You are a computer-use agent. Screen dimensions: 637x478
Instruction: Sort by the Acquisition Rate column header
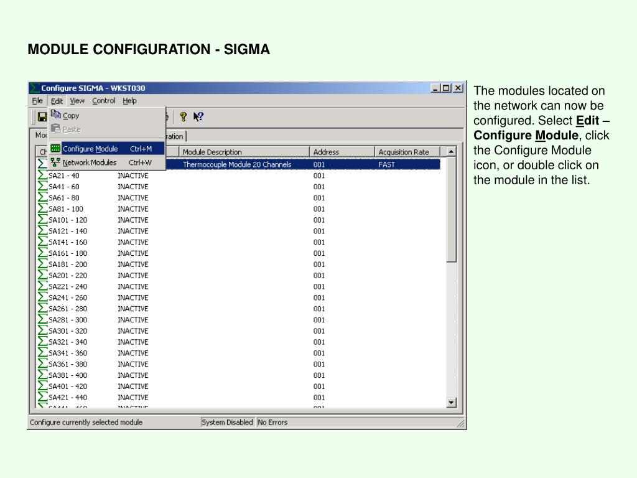[x=407, y=152]
